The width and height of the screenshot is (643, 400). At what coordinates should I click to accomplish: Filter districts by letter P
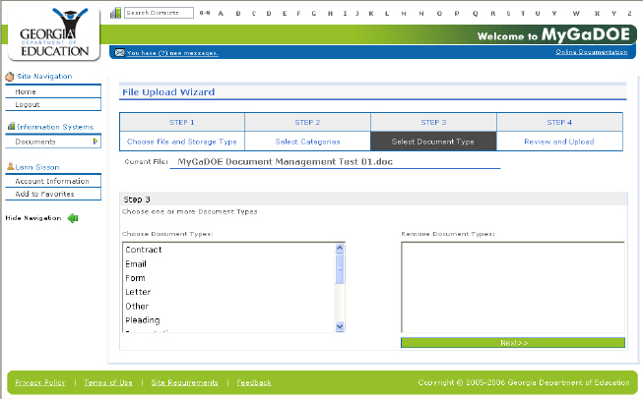click(x=457, y=14)
